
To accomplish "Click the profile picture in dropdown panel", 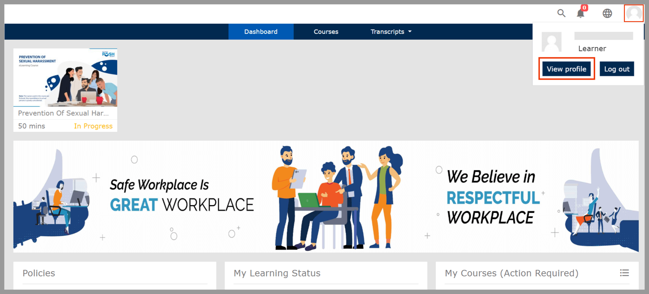I will coord(551,42).
